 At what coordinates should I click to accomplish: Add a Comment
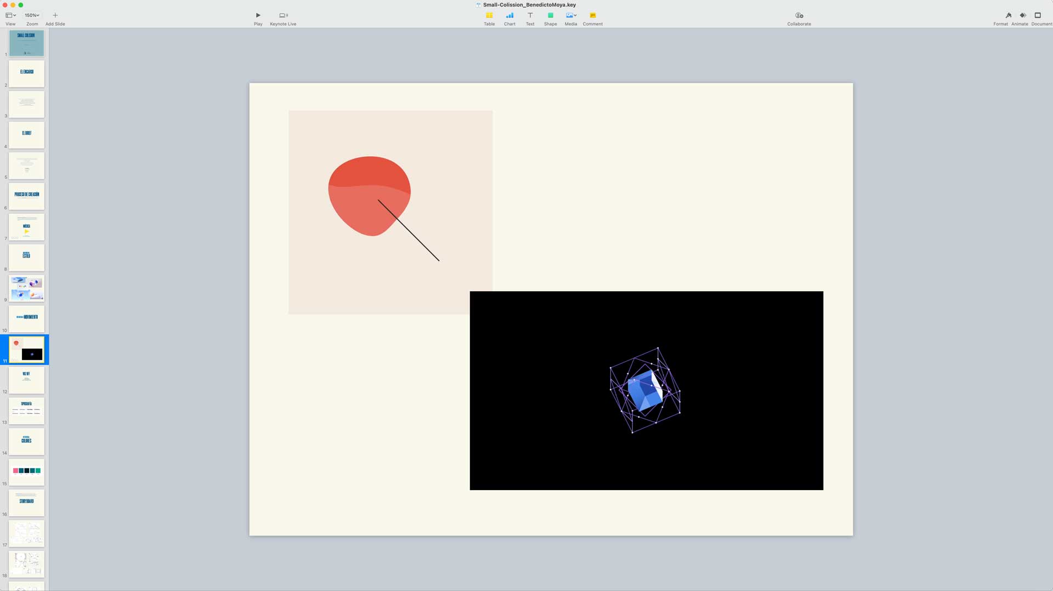pos(592,15)
